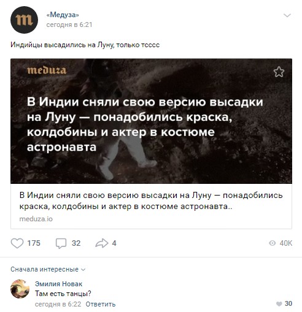The height and width of the screenshot is (312, 302).
Task: Open the article title below the image
Action: click(151, 200)
